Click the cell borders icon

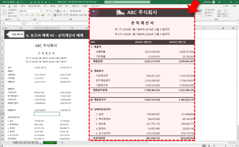(x=32, y=15)
